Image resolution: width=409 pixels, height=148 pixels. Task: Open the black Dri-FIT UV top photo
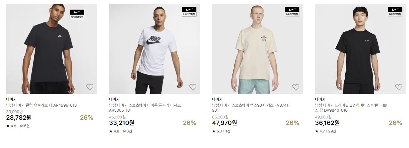[360, 49]
